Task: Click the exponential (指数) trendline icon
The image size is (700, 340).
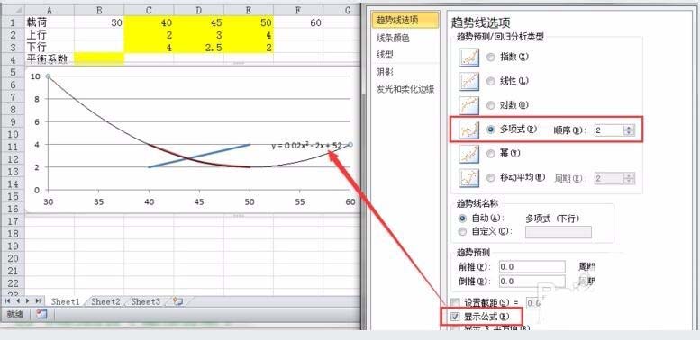Action: click(x=468, y=58)
